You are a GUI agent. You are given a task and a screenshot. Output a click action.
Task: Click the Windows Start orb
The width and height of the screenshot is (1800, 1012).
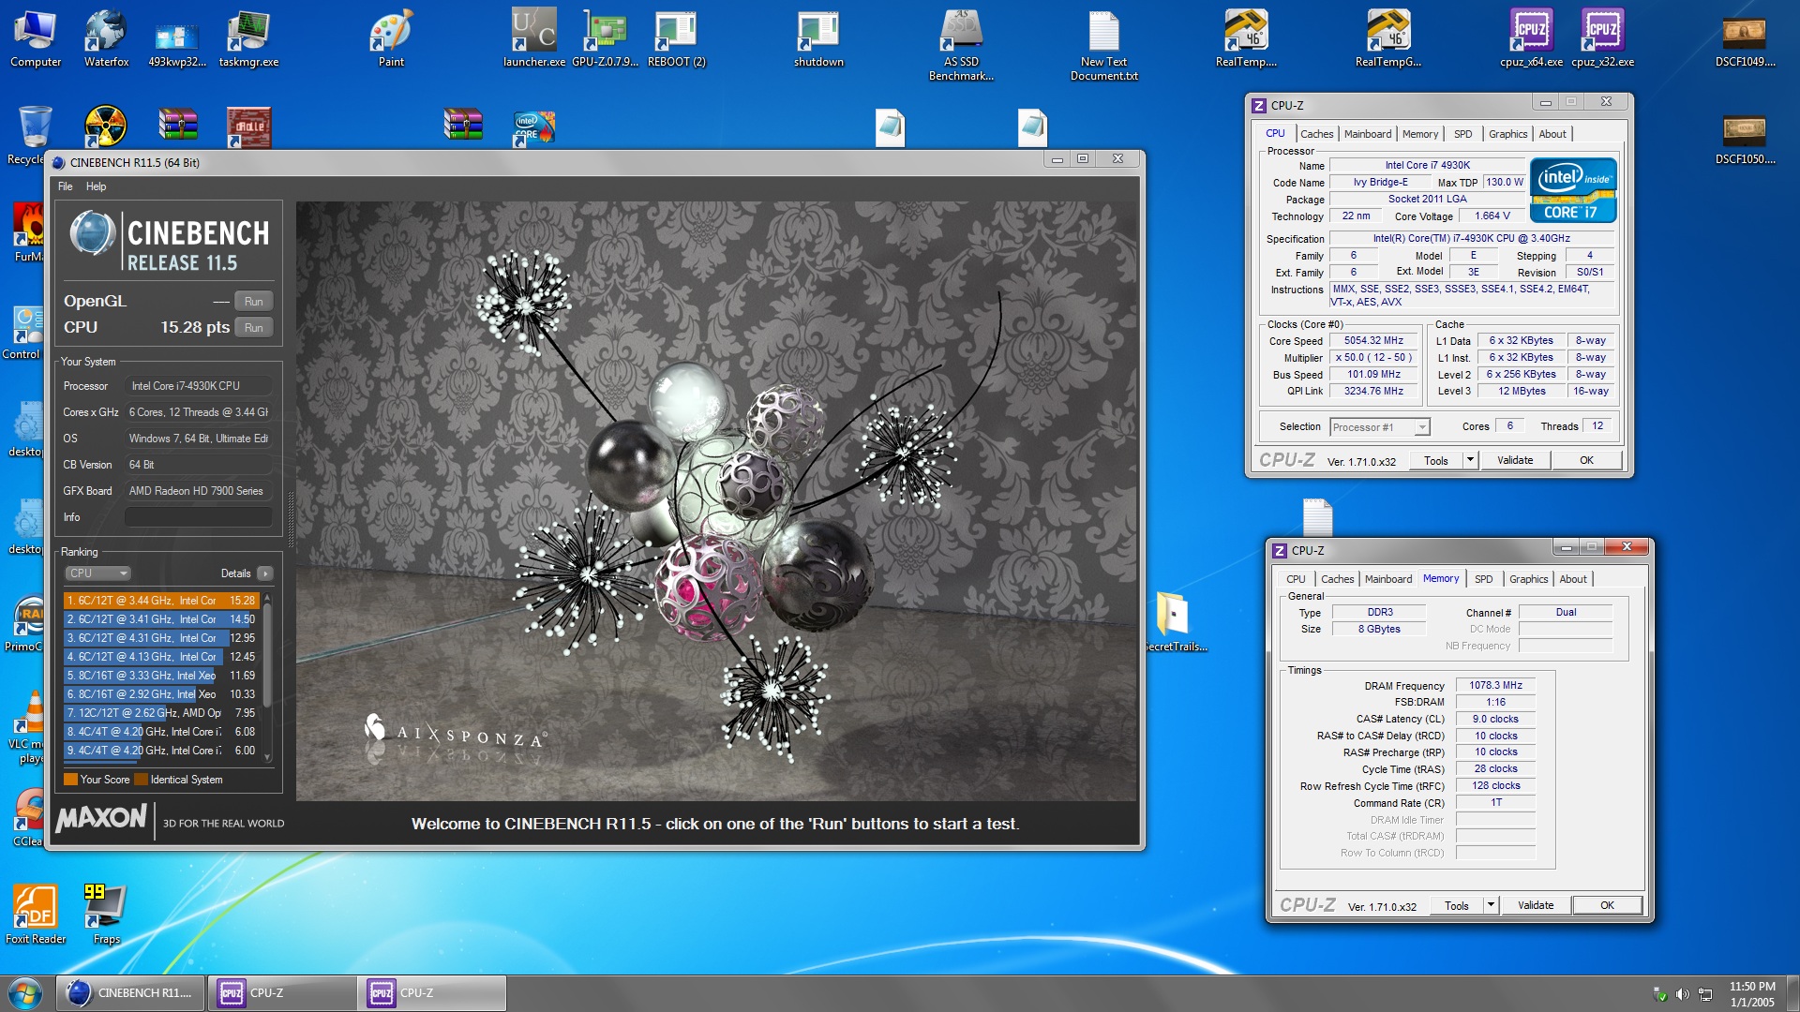[x=25, y=993]
